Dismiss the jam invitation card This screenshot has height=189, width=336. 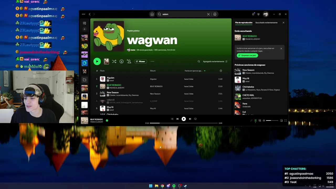click(x=281, y=49)
